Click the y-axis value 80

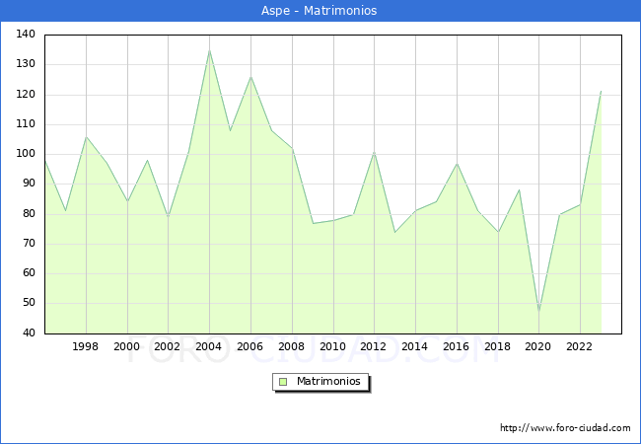29,214
